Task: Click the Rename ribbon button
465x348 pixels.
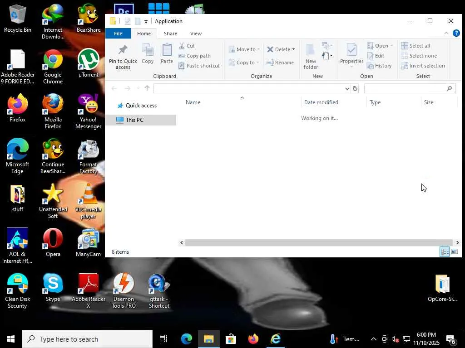Action: coord(280,63)
